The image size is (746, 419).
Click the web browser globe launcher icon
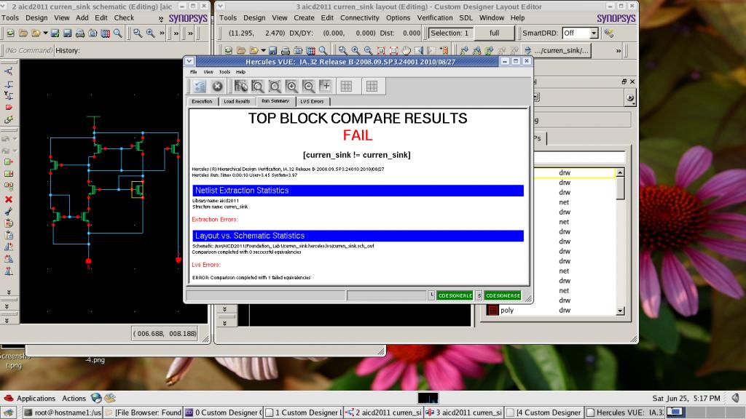(x=96, y=398)
